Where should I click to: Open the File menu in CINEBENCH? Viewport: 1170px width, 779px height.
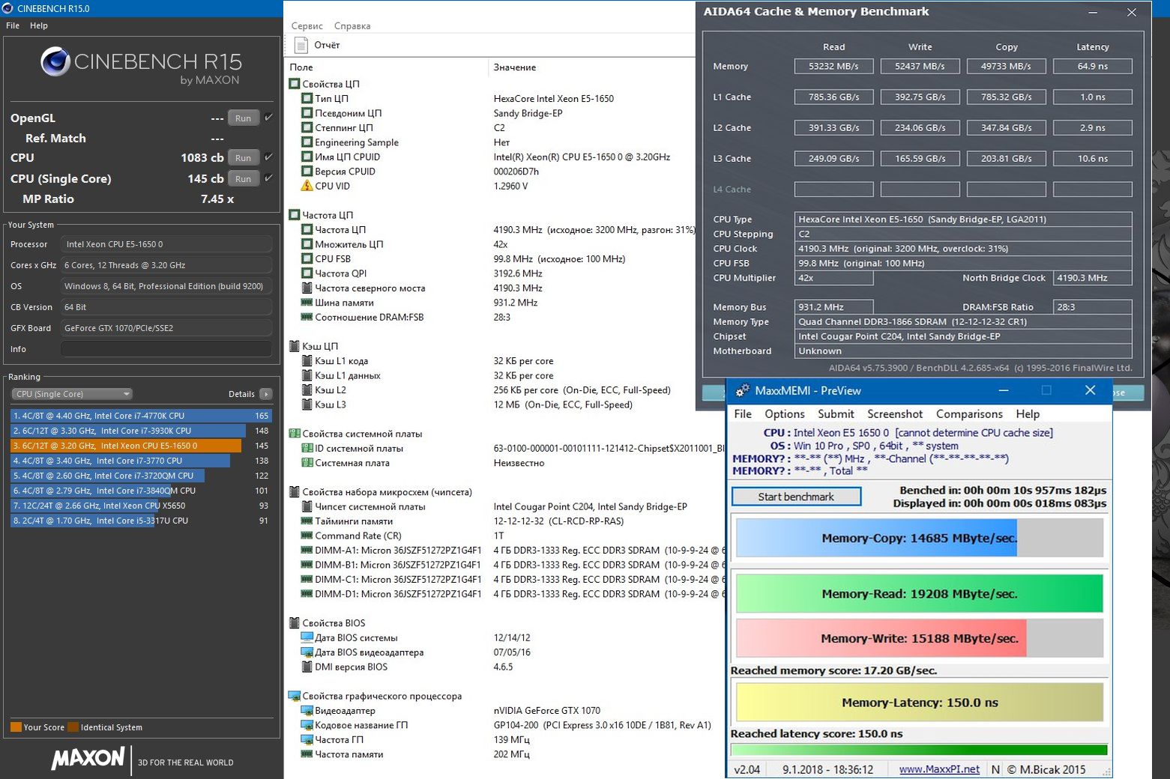[x=13, y=25]
